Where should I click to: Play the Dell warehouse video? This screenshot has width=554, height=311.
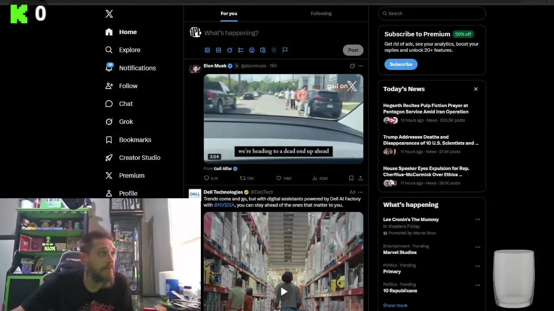283,292
